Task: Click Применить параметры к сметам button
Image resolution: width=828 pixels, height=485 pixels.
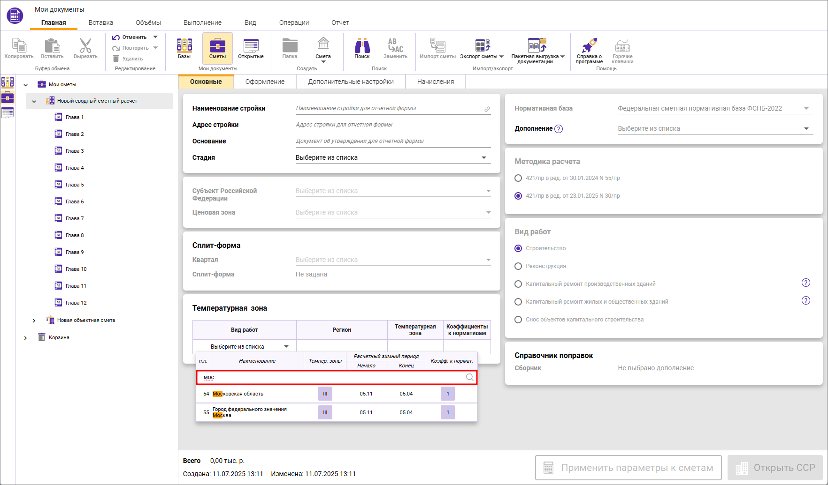Action: pos(628,468)
